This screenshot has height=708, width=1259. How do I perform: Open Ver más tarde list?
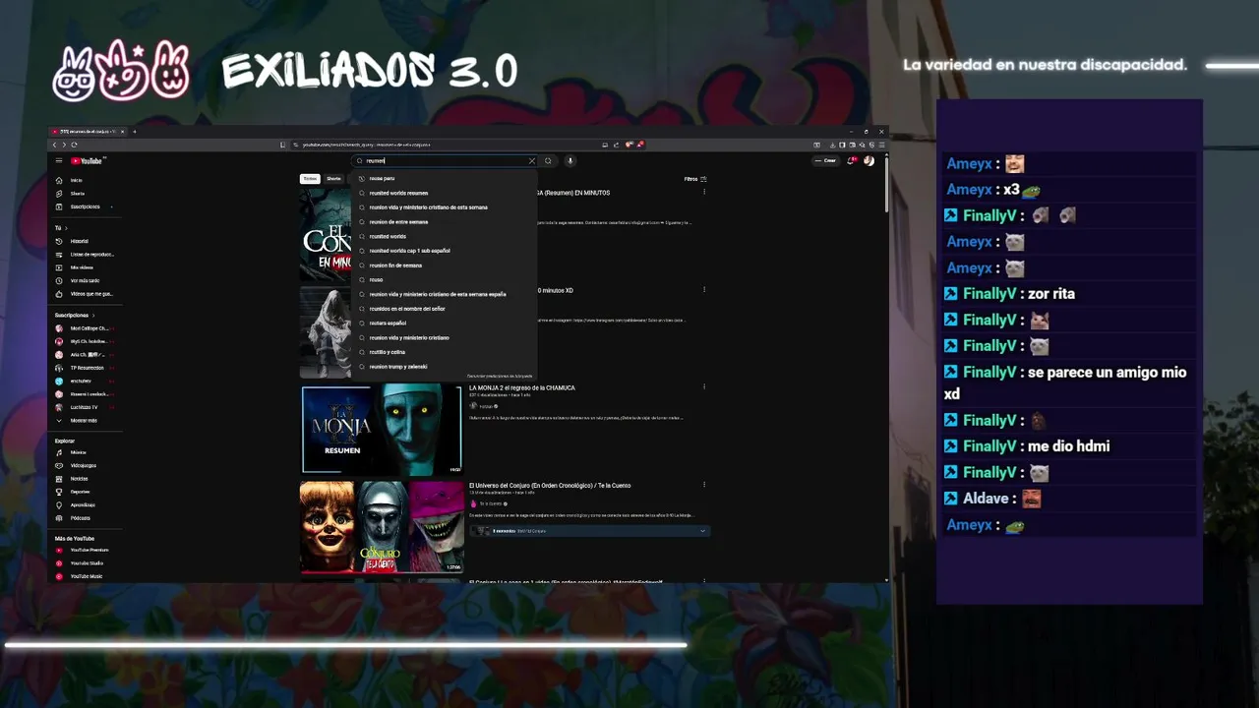coord(84,280)
